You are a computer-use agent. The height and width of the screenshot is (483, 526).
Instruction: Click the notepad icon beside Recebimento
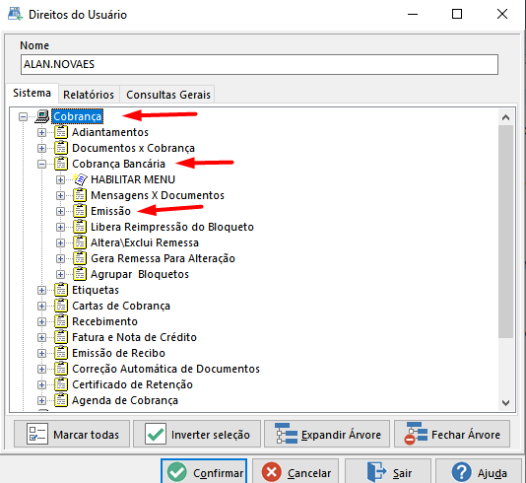click(x=61, y=321)
